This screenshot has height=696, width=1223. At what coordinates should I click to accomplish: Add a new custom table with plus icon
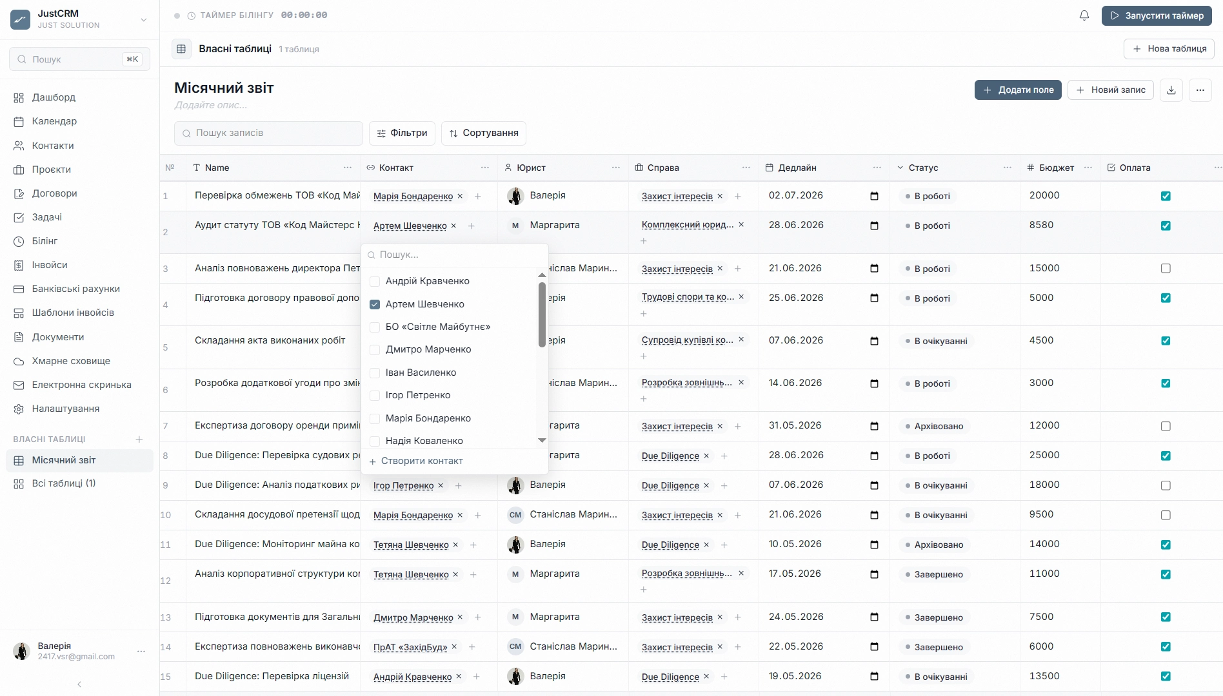[x=139, y=440]
